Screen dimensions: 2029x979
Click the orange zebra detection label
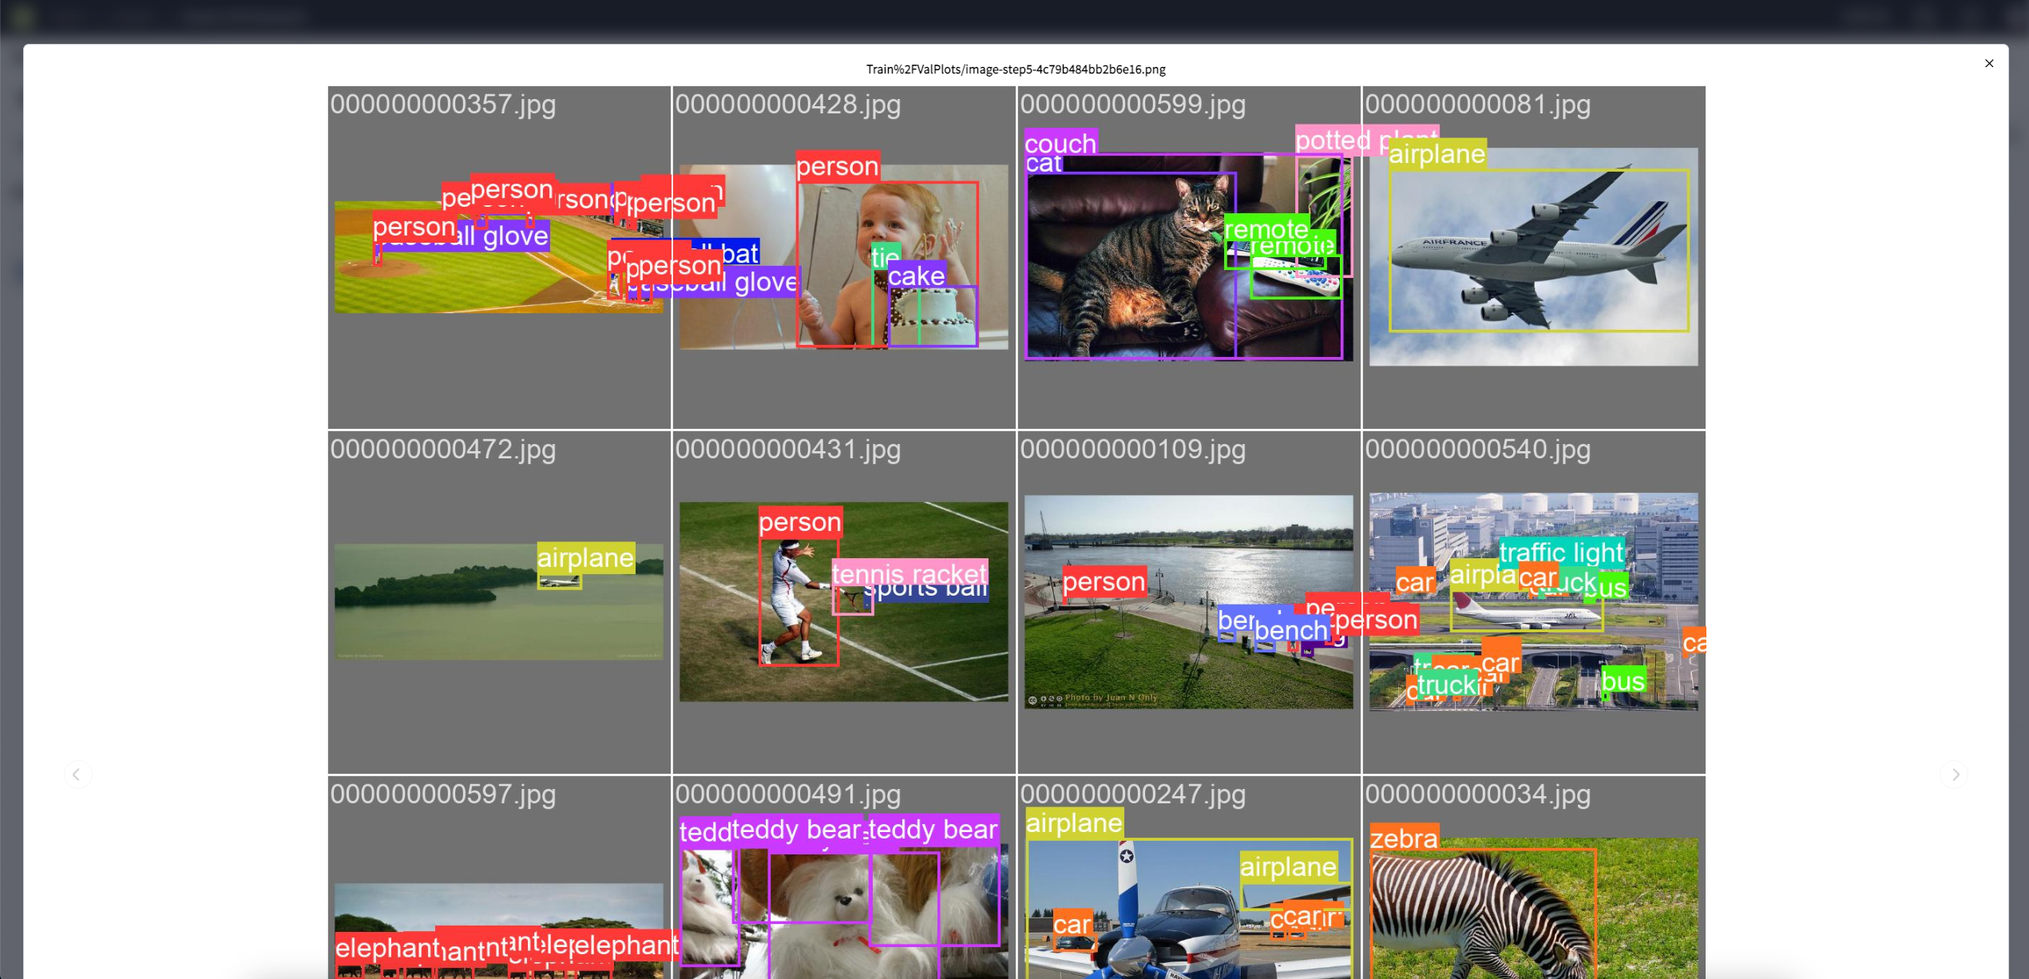(1404, 838)
